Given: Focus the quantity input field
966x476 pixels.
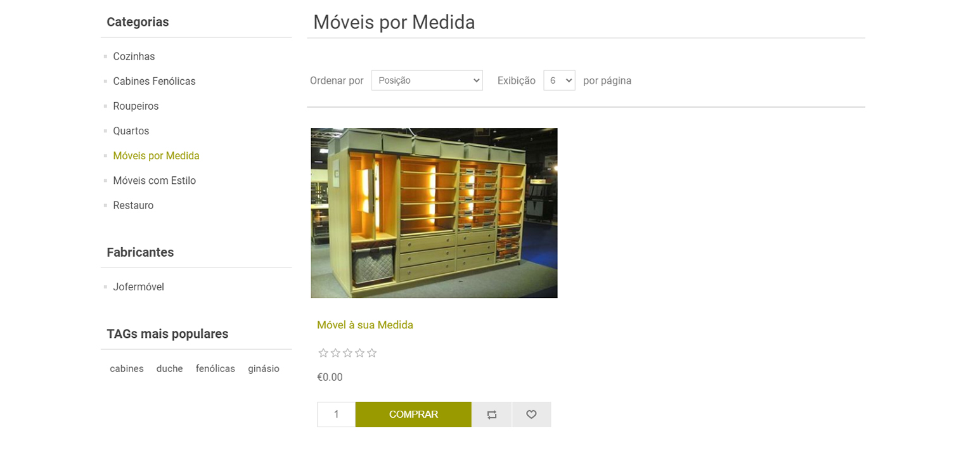Looking at the screenshot, I should [x=337, y=415].
